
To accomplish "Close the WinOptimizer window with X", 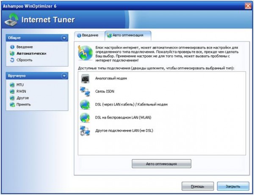I will click(248, 6).
